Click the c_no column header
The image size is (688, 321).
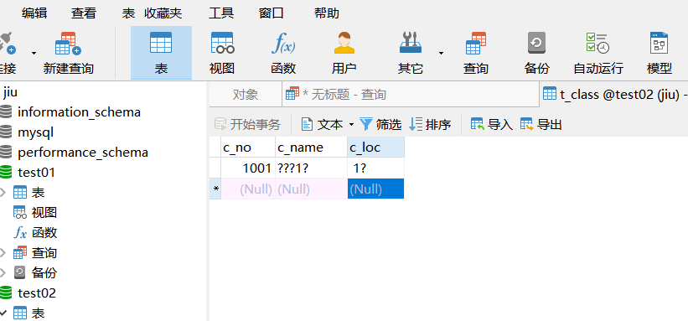click(248, 148)
